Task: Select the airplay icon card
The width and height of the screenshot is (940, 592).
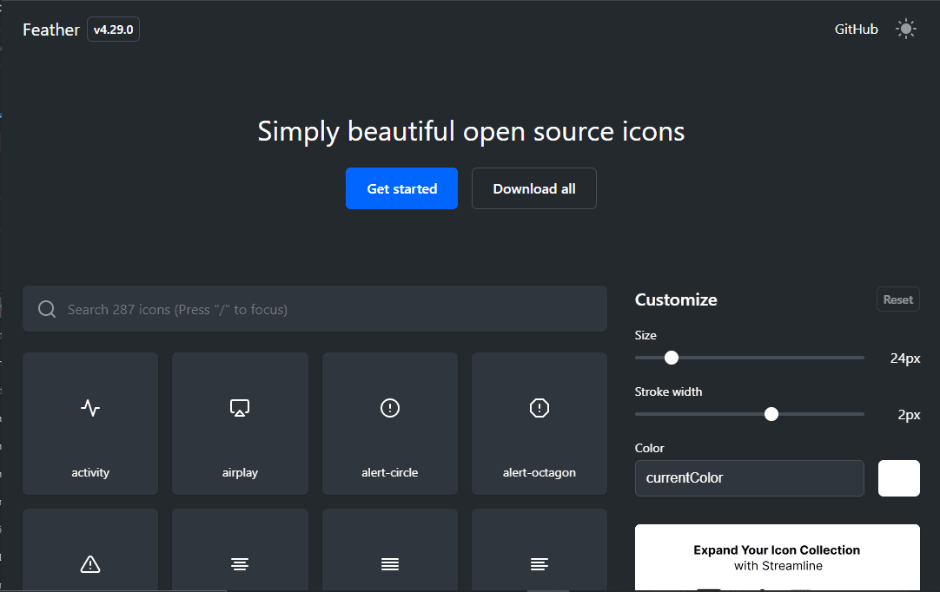Action: (x=240, y=424)
